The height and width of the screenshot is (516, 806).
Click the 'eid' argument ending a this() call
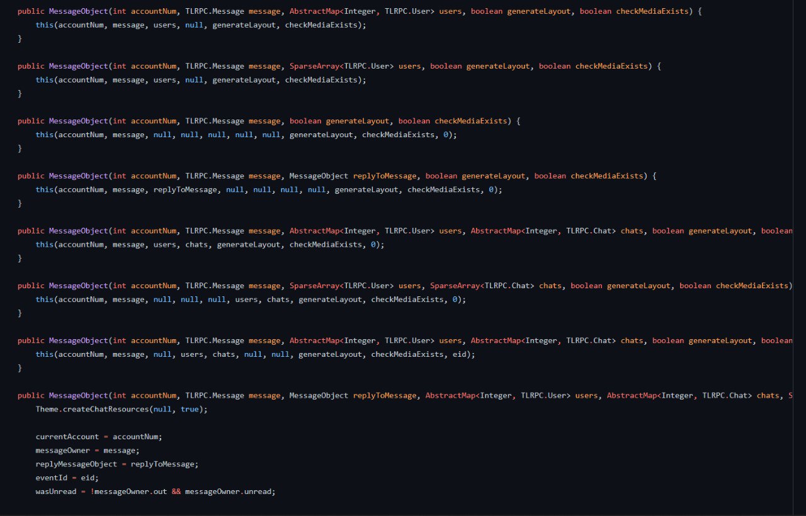[460, 354]
